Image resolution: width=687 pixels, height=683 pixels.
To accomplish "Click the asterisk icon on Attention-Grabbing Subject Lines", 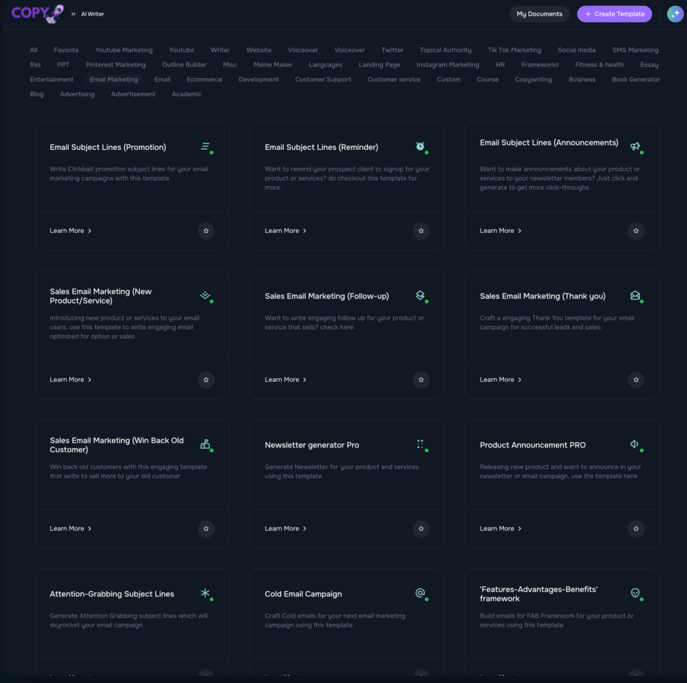I will click(x=205, y=593).
